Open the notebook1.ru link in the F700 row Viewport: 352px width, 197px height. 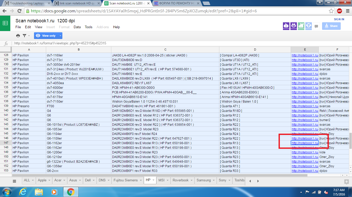(x=305, y=106)
